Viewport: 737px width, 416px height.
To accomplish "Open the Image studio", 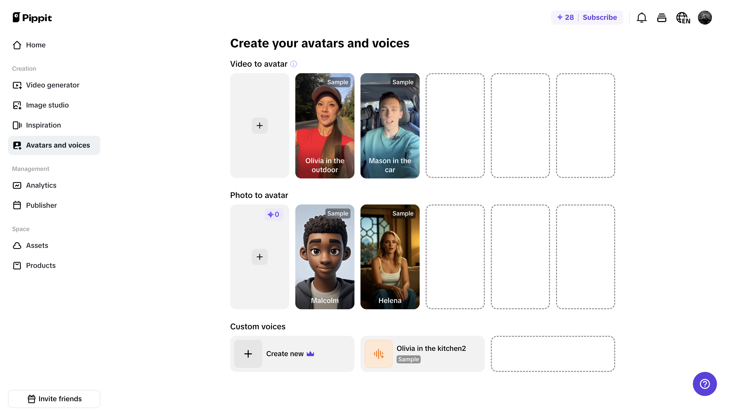I will [x=47, y=105].
